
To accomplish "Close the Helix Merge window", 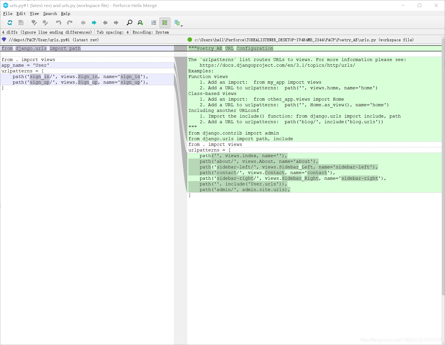I will click(436, 5).
